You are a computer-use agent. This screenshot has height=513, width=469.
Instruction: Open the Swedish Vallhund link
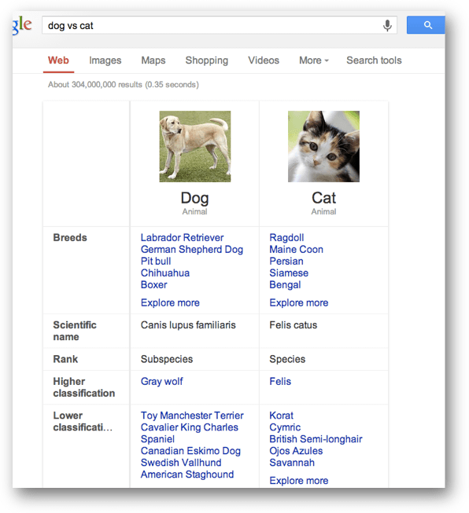point(181,463)
